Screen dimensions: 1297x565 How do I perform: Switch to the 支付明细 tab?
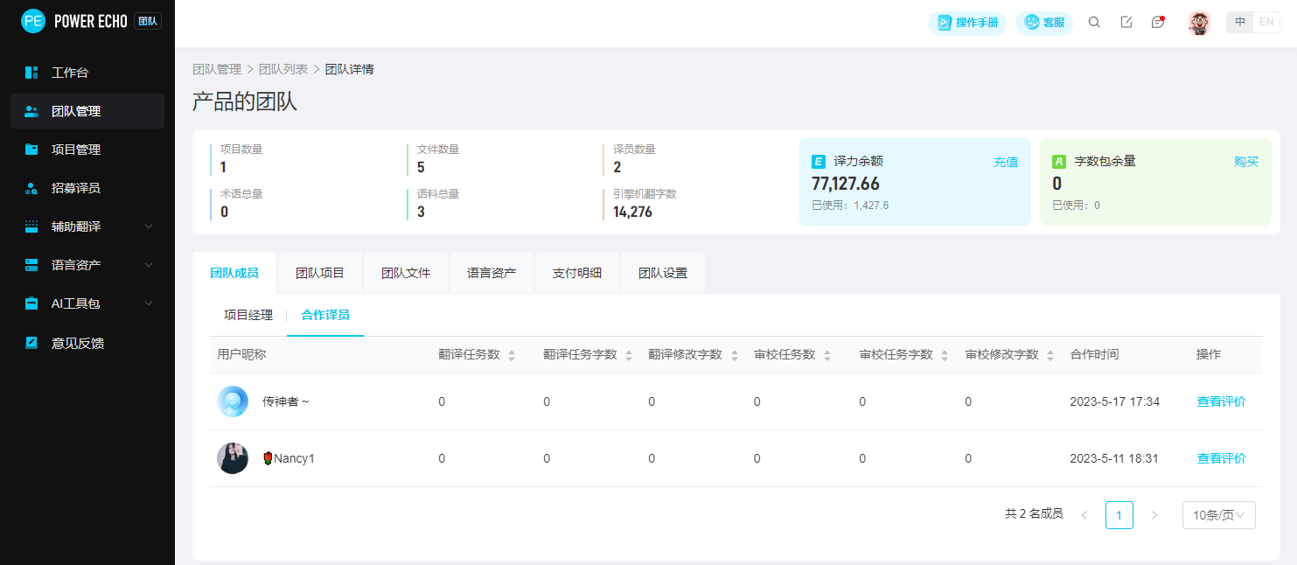(576, 272)
